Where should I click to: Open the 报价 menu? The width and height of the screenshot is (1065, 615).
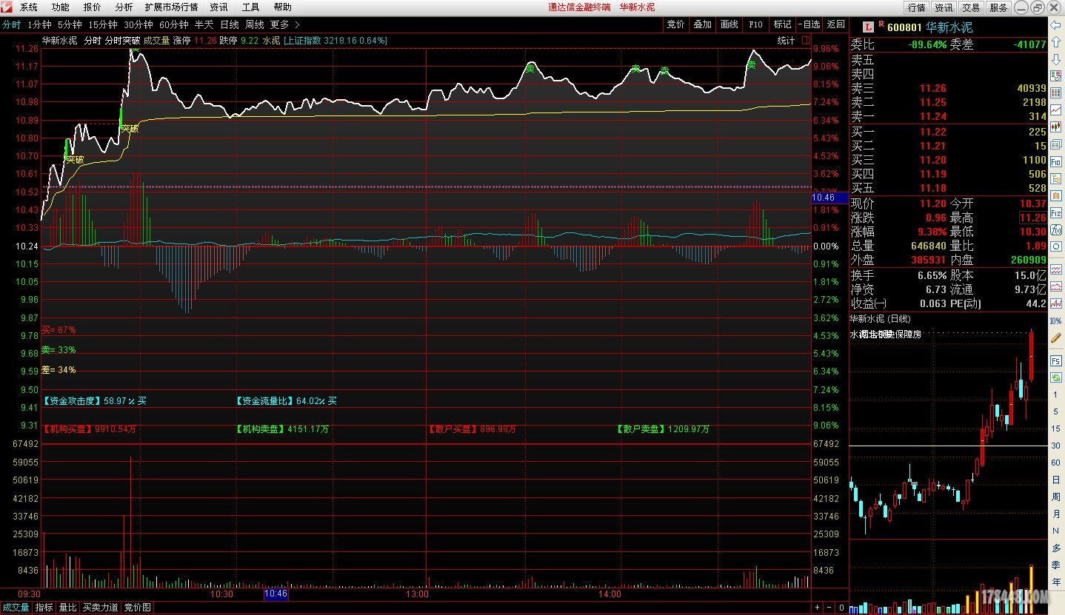(x=93, y=7)
